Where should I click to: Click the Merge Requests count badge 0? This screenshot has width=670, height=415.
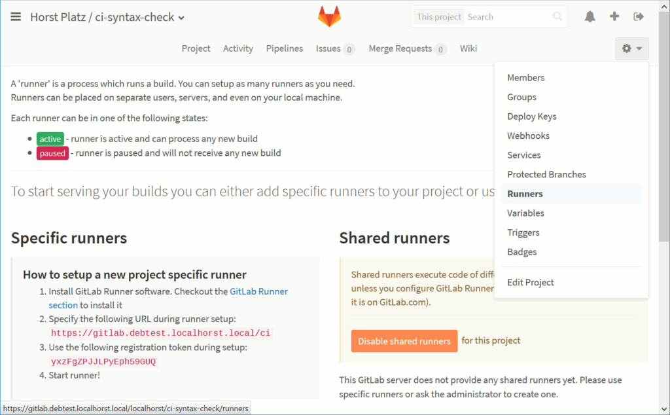(440, 49)
